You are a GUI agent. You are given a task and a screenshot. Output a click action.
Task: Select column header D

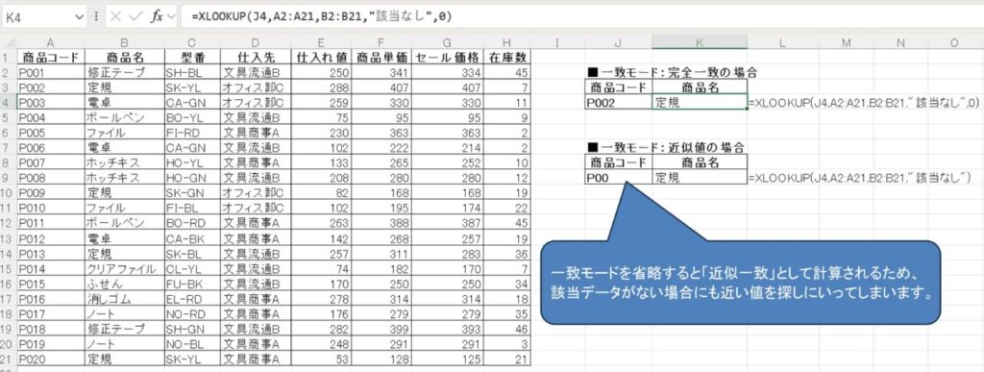point(255,42)
